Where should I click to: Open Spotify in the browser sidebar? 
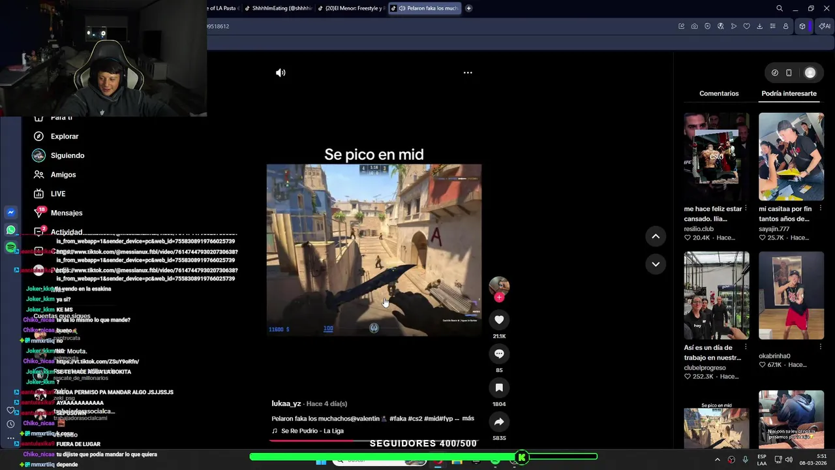[10, 247]
